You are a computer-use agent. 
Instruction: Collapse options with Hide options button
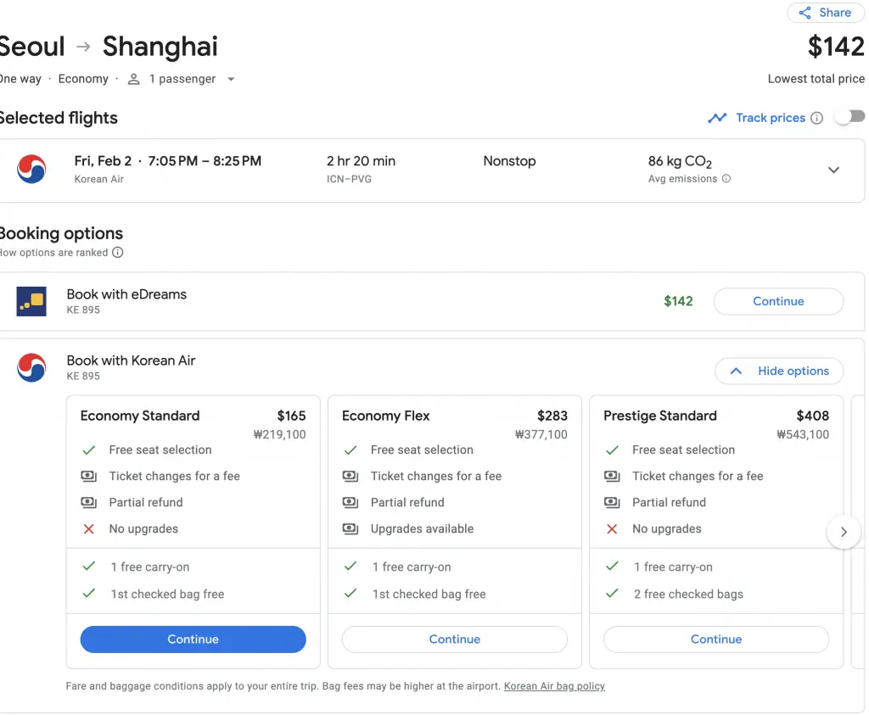(x=779, y=371)
